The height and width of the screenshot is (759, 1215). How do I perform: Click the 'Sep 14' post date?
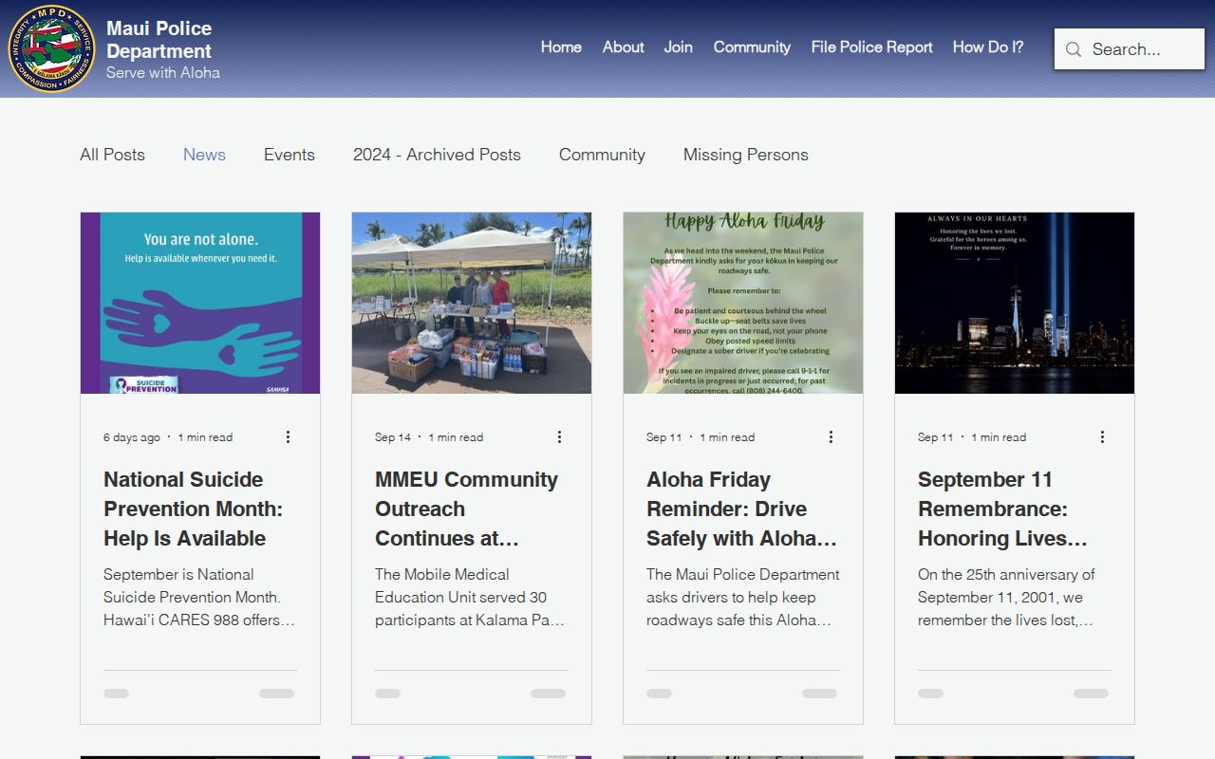pyautogui.click(x=393, y=437)
